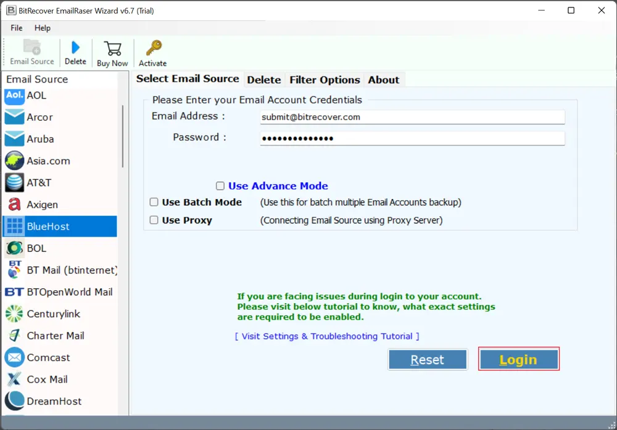Click the Use Proxy label text
Viewport: 617px width, 430px height.
pos(187,220)
